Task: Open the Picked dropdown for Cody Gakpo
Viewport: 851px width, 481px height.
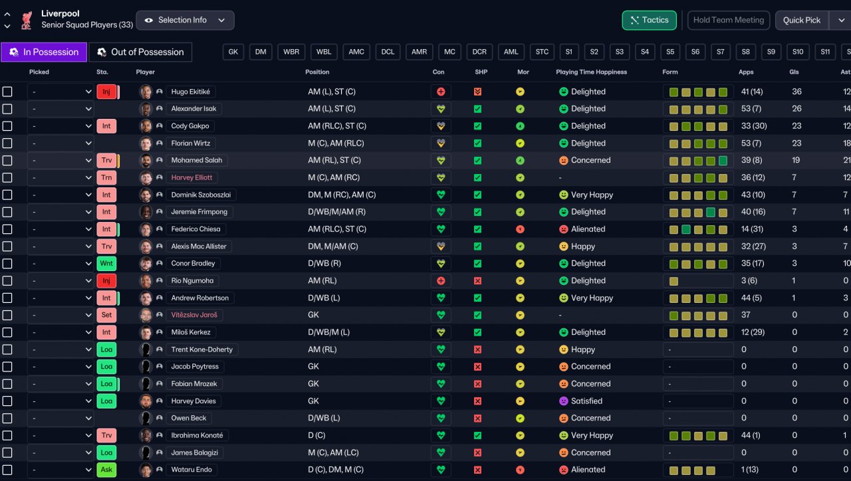Action: pyautogui.click(x=61, y=126)
